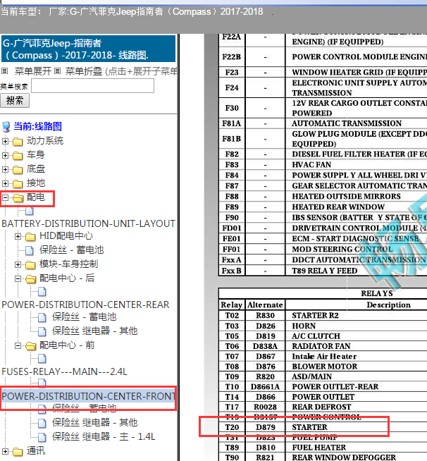
Task: Click the 当前:线路图 root node icon
Action: coord(6,127)
